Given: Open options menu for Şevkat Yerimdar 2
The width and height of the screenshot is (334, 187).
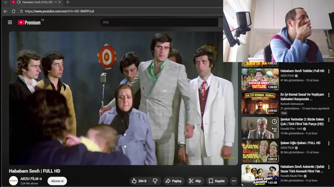Looking at the screenshot, I should [x=329, y=120].
